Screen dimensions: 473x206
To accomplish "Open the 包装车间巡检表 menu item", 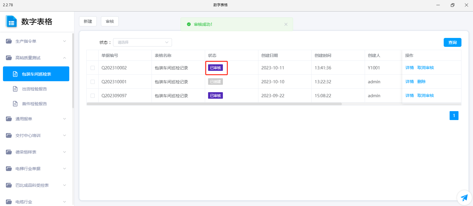I will click(36, 74).
